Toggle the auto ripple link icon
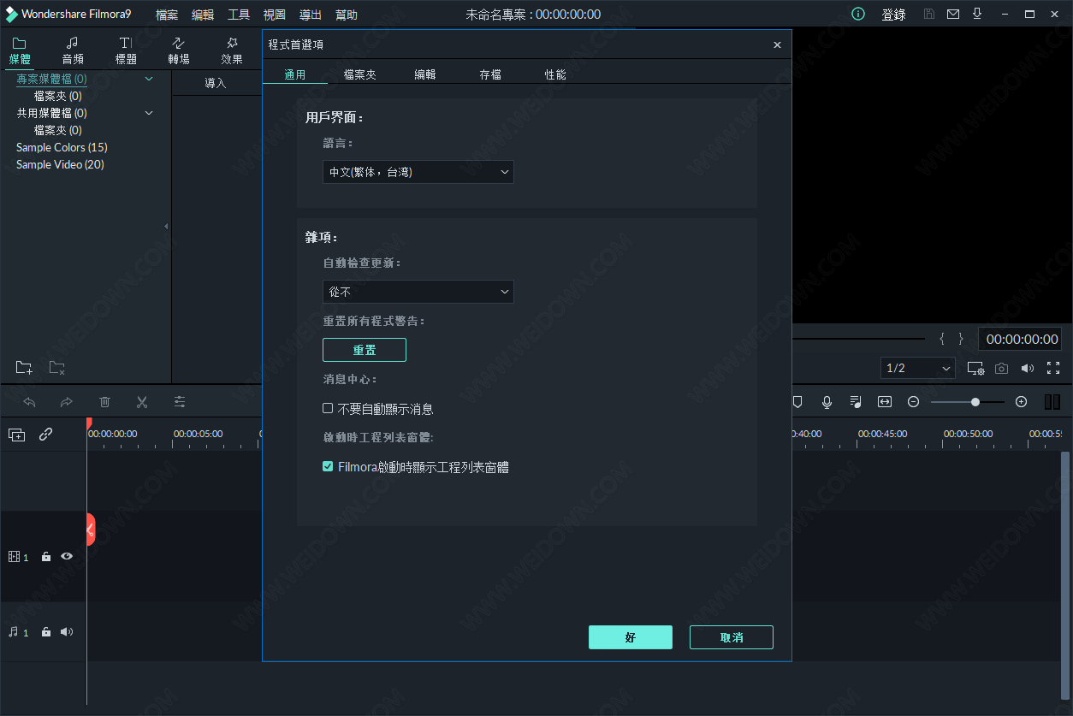The width and height of the screenshot is (1073, 716). [x=46, y=435]
